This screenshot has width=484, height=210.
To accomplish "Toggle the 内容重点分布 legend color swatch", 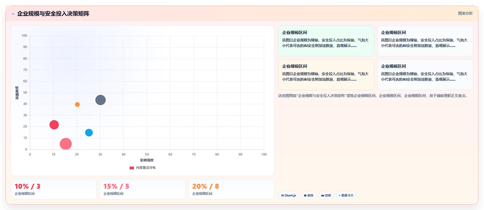I will tap(132, 168).
